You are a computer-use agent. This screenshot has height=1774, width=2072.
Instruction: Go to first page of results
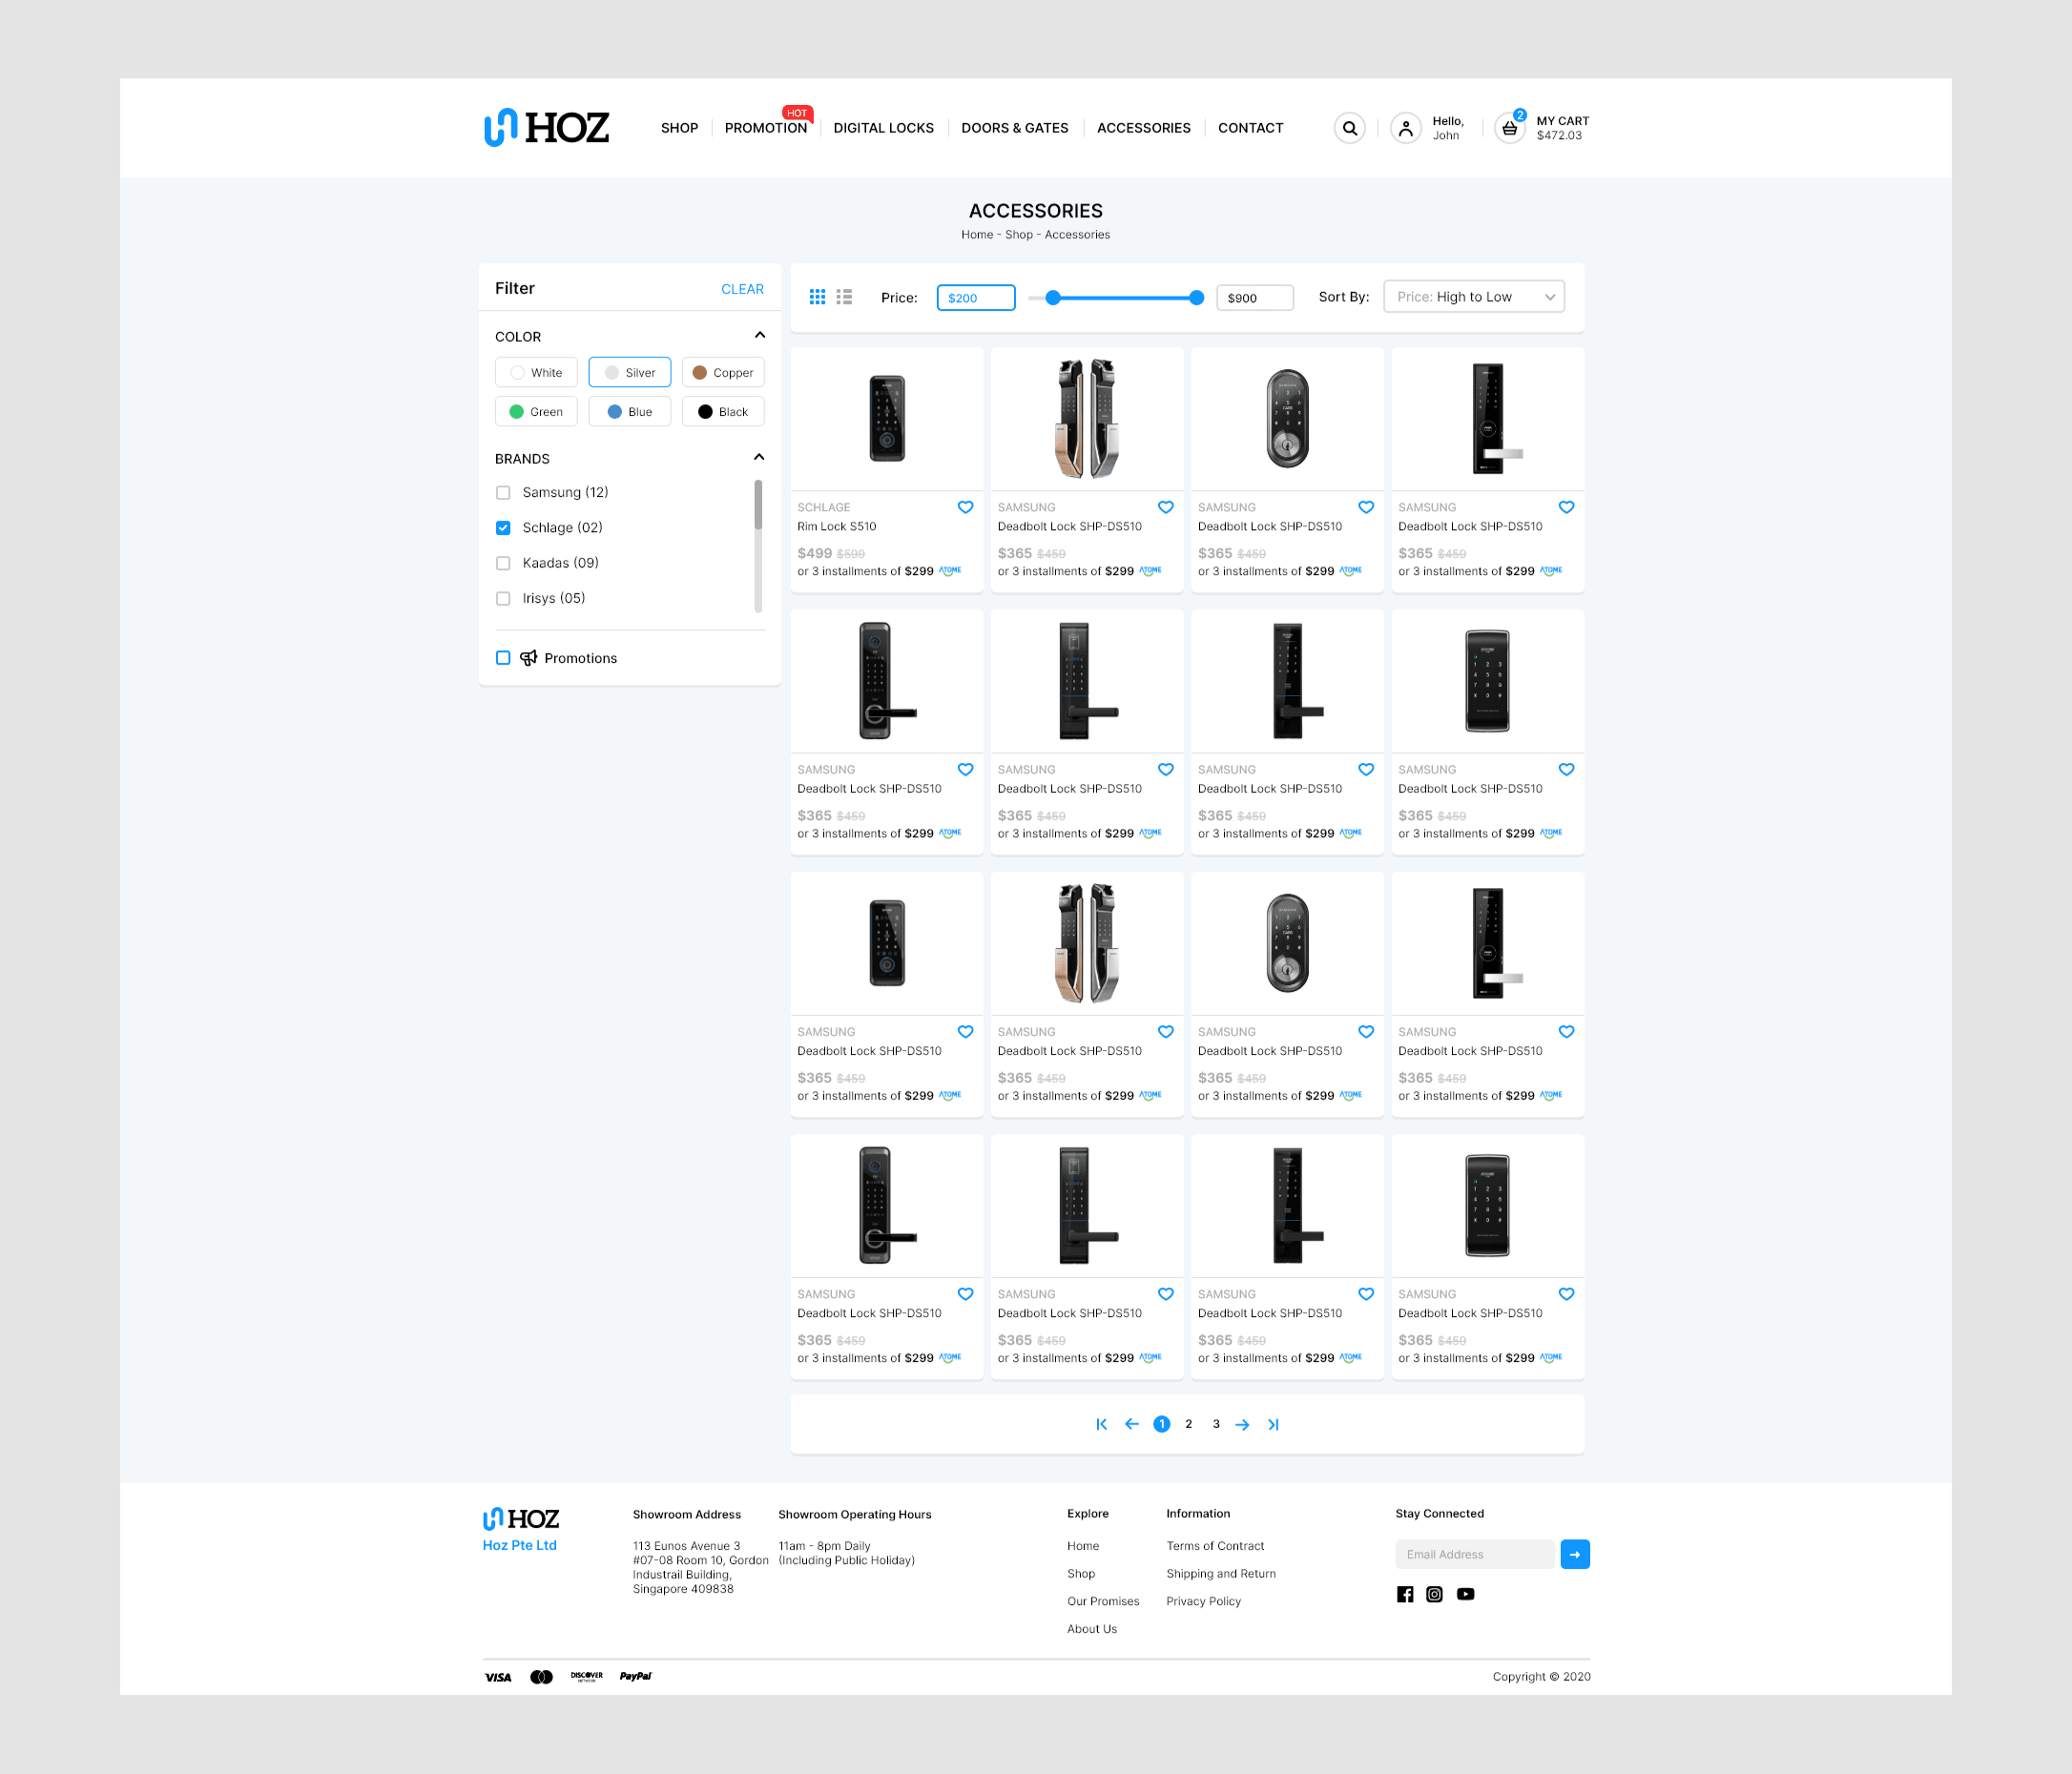coord(1101,1424)
